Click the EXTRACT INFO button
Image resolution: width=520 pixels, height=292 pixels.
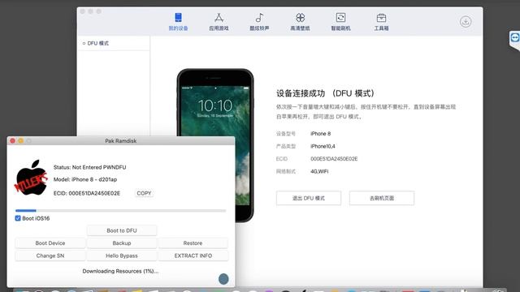point(193,255)
